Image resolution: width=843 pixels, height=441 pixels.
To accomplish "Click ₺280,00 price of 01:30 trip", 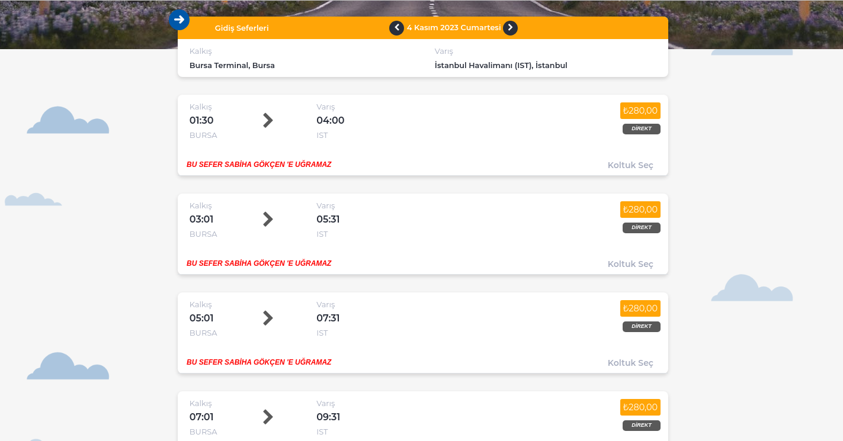I will (x=640, y=111).
